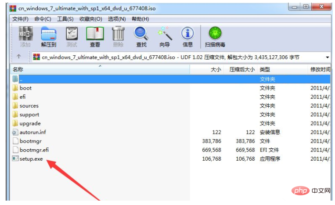The width and height of the screenshot is (335, 205).
Task: Select the boot file name
Action: point(25,88)
